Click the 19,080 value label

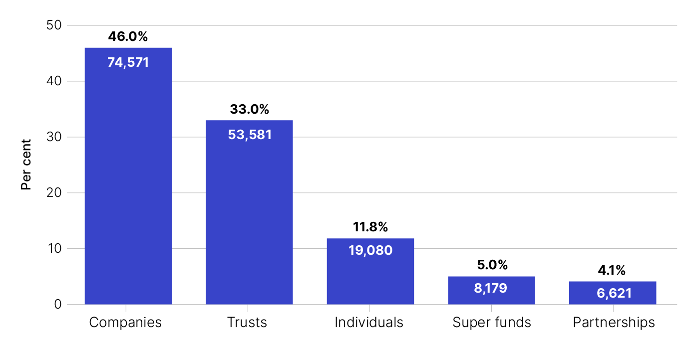pyautogui.click(x=370, y=250)
